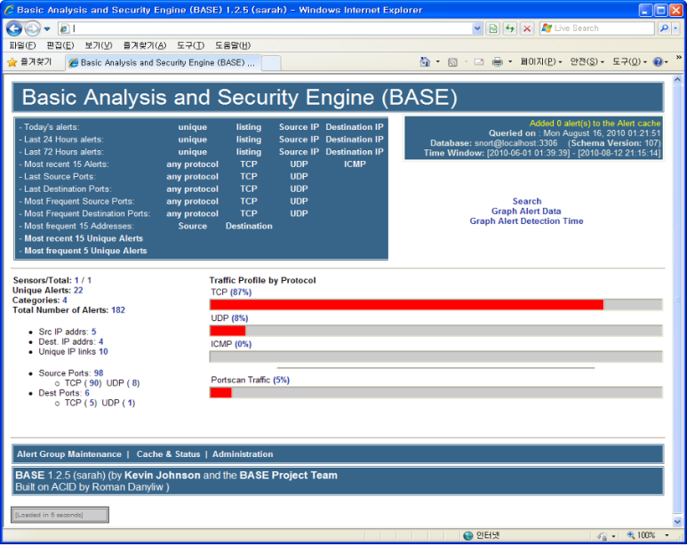Open the 파일(F) menu
Viewport: 687px width, 545px height.
tap(22, 45)
